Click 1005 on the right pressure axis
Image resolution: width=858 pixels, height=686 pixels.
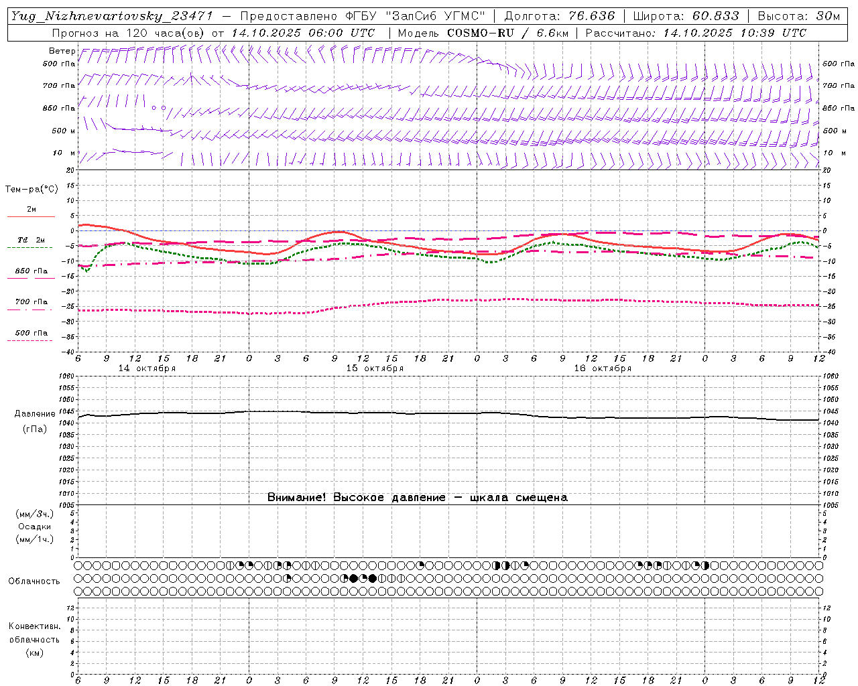click(831, 505)
